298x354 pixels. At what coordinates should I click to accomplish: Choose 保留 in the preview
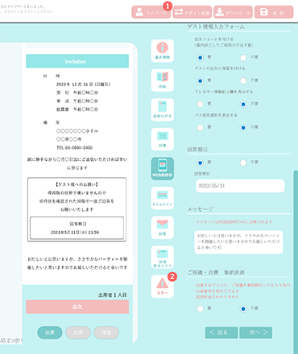(106, 332)
